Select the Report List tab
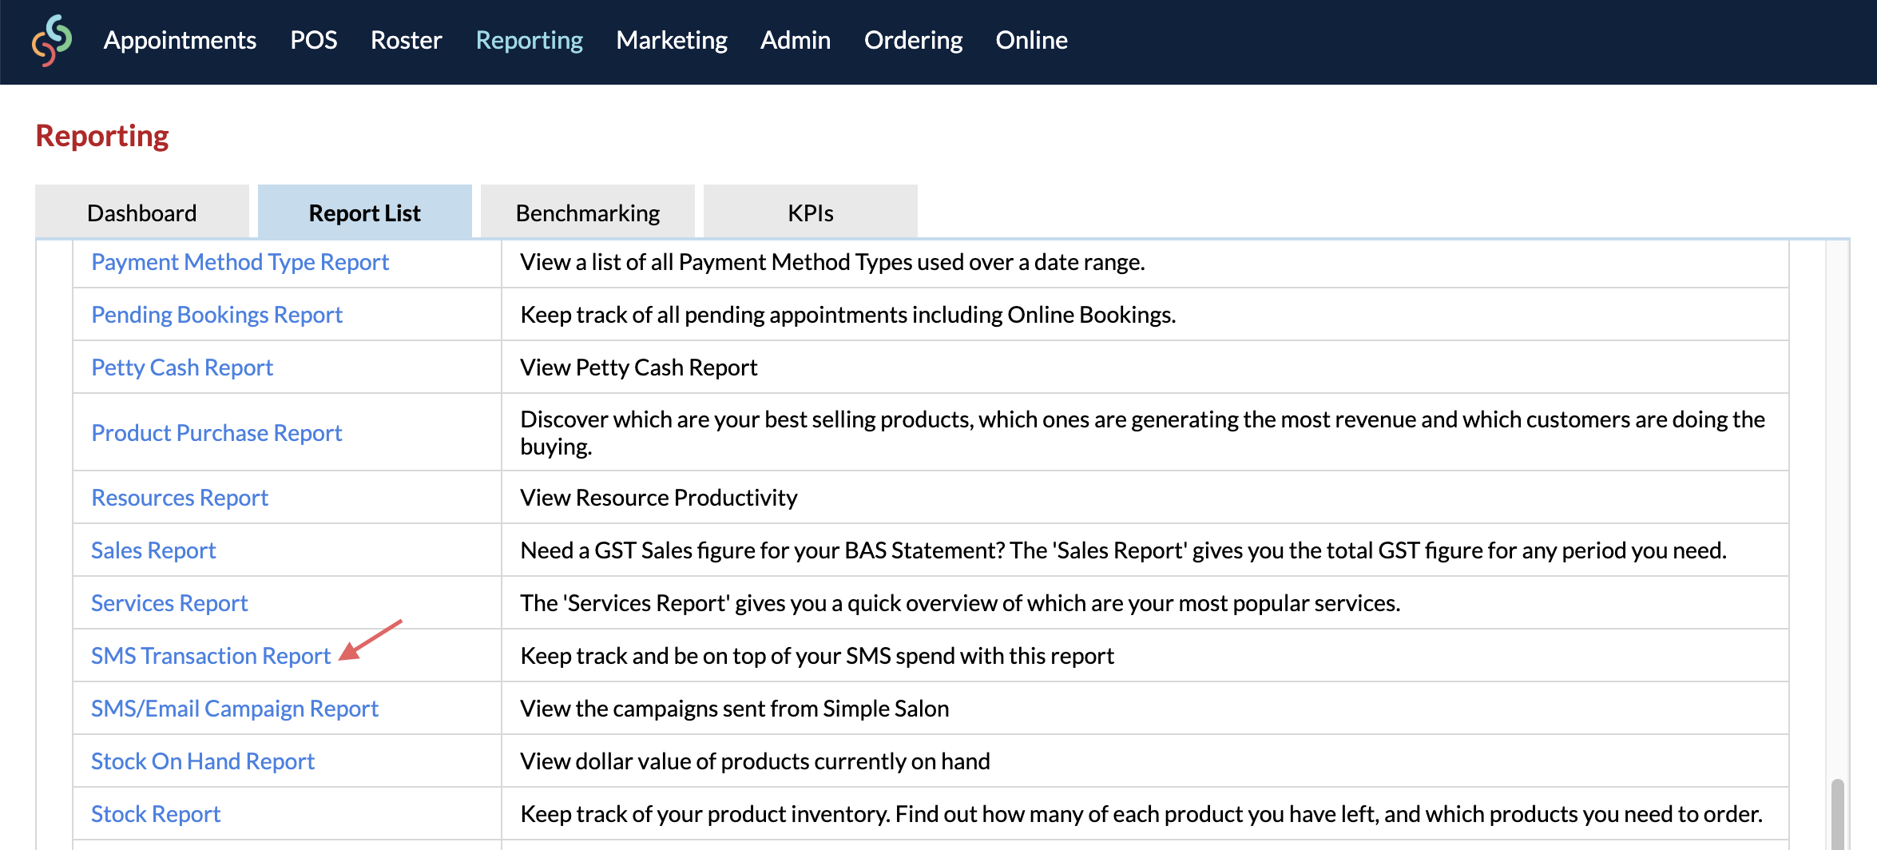 (x=365, y=212)
